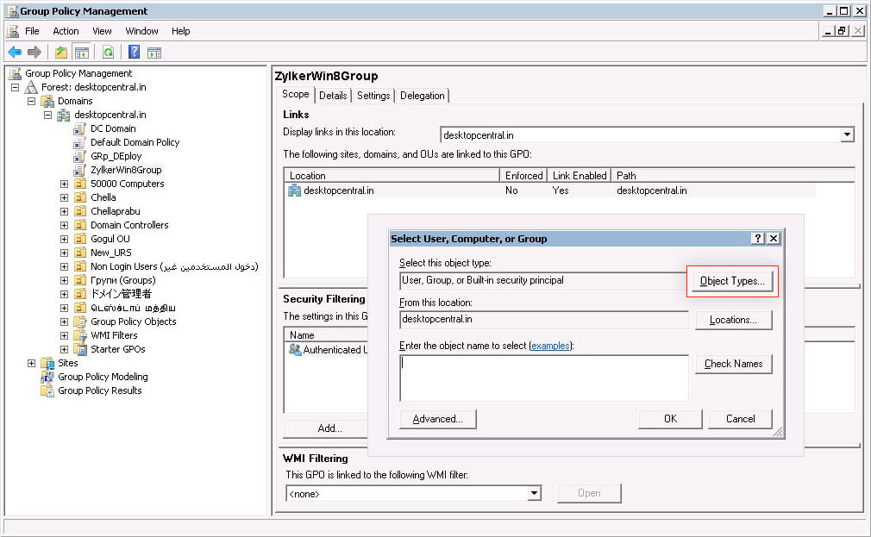This screenshot has width=871, height=537.
Task: Open Help using the question mark toolbar icon
Action: [x=132, y=52]
